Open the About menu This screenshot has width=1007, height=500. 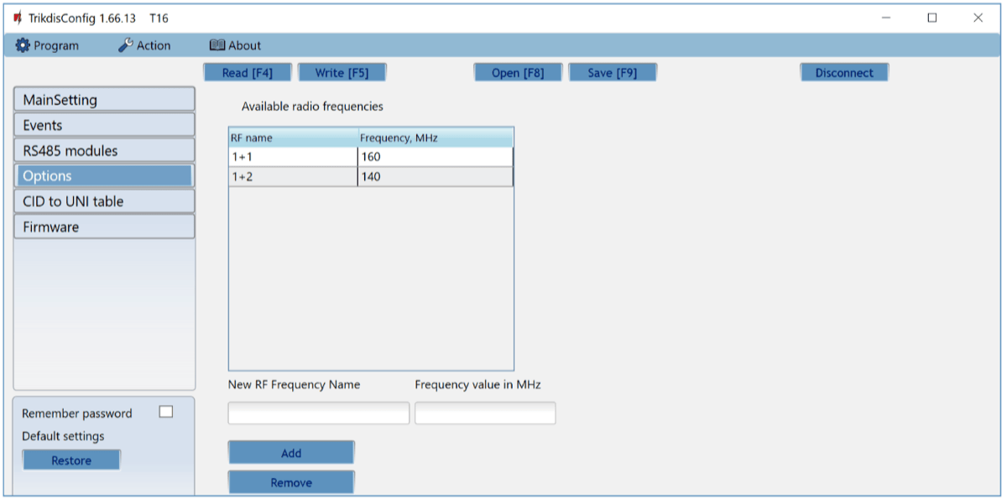pyautogui.click(x=235, y=45)
